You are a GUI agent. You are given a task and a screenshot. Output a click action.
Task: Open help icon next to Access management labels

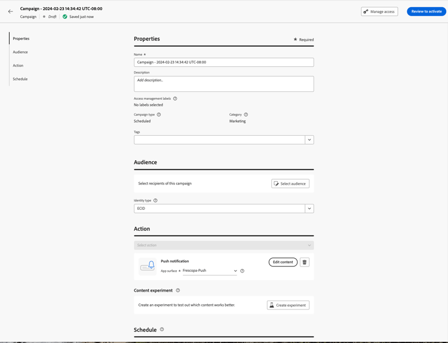tap(175, 99)
